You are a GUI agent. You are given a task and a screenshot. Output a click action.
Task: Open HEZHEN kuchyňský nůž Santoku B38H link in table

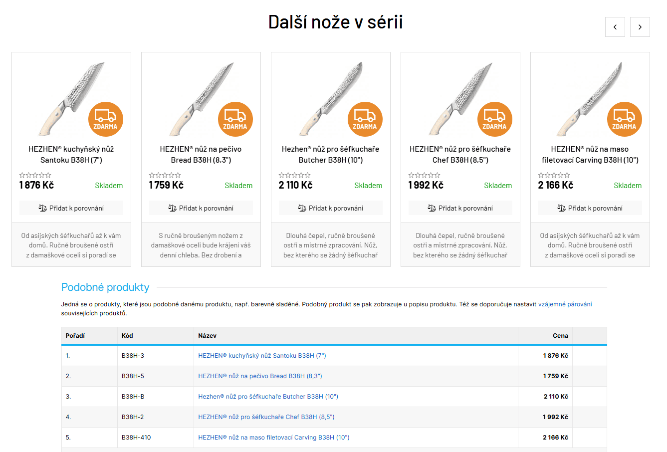click(x=262, y=355)
